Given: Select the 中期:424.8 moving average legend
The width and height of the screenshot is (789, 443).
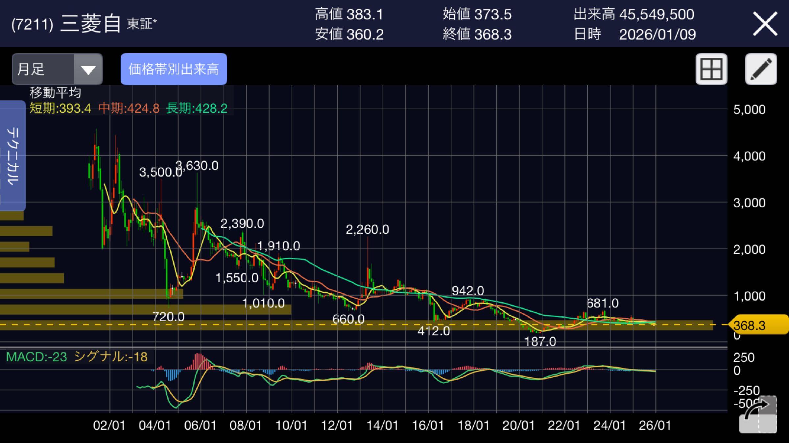Looking at the screenshot, I should click(129, 108).
